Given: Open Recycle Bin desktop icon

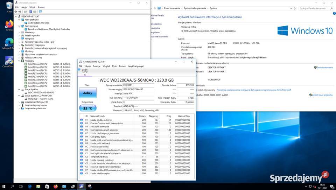Looking at the screenshot, I should tap(9, 7).
